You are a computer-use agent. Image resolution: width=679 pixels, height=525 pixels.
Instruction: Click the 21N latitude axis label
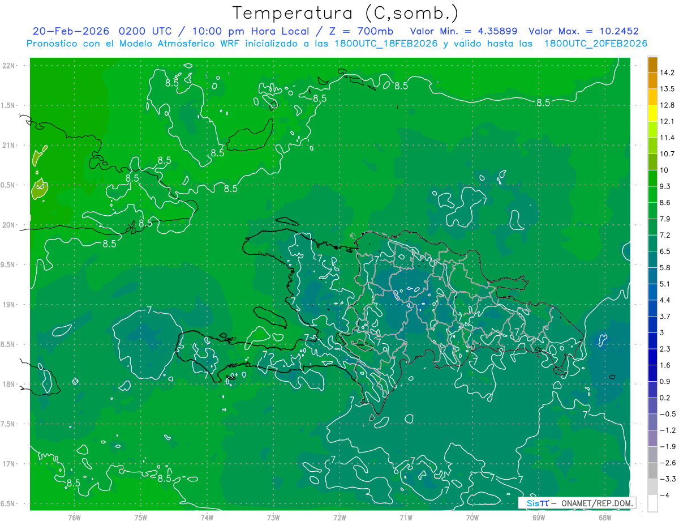9,145
